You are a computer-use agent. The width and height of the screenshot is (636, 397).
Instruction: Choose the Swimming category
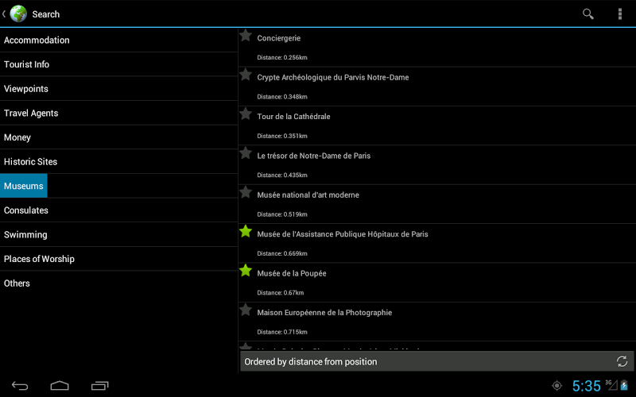click(x=118, y=234)
